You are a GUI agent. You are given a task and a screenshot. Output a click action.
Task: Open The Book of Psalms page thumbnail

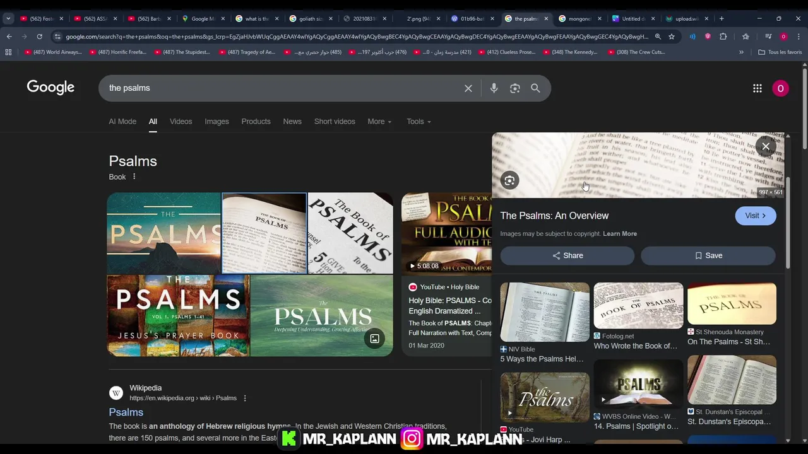click(264, 233)
